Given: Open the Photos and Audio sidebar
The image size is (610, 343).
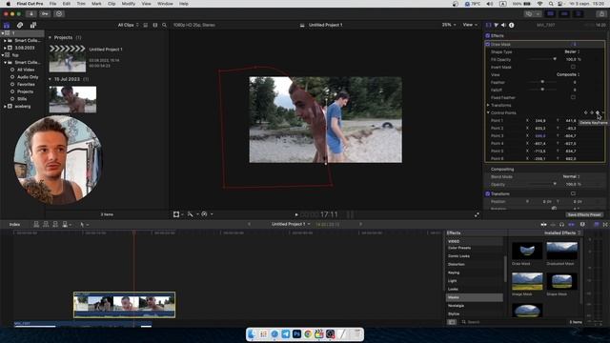Looking at the screenshot, I should coord(20,26).
